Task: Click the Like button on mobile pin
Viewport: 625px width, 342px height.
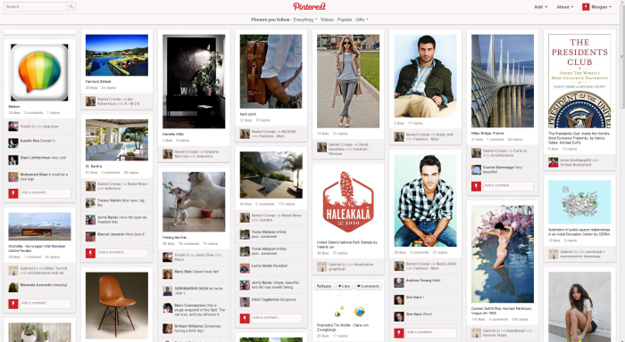Action: pos(345,286)
